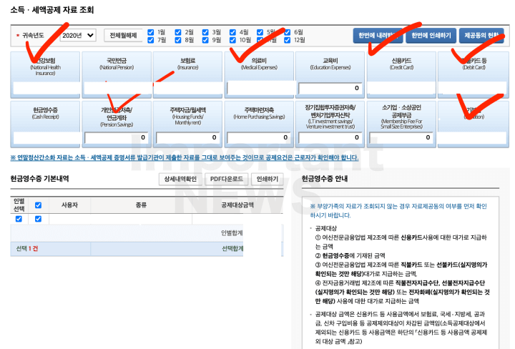Select the 현금영수증 (Cash Receipt) tile
Screen dimensions: 515x349
coord(45,124)
